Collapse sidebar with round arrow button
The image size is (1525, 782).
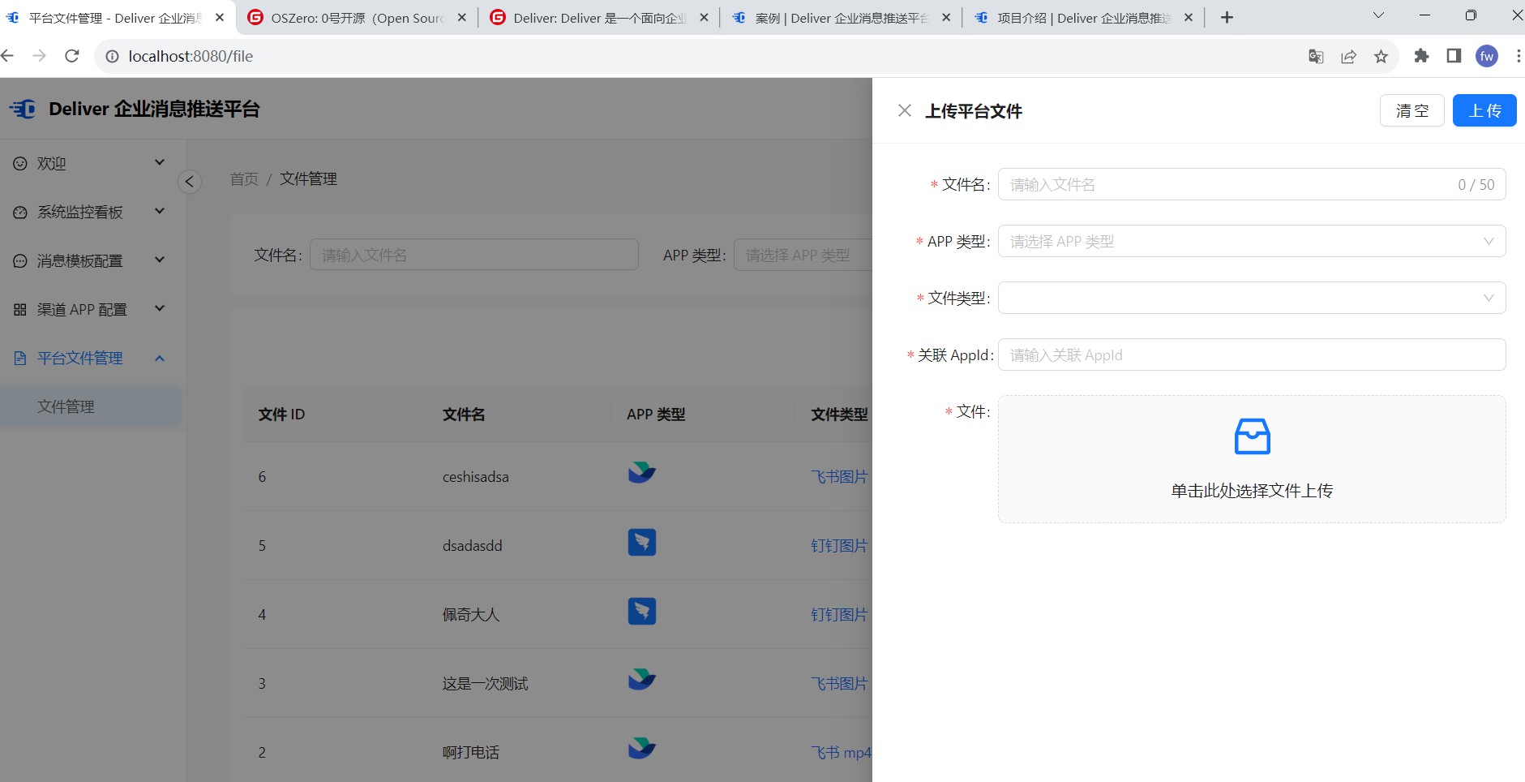[190, 181]
